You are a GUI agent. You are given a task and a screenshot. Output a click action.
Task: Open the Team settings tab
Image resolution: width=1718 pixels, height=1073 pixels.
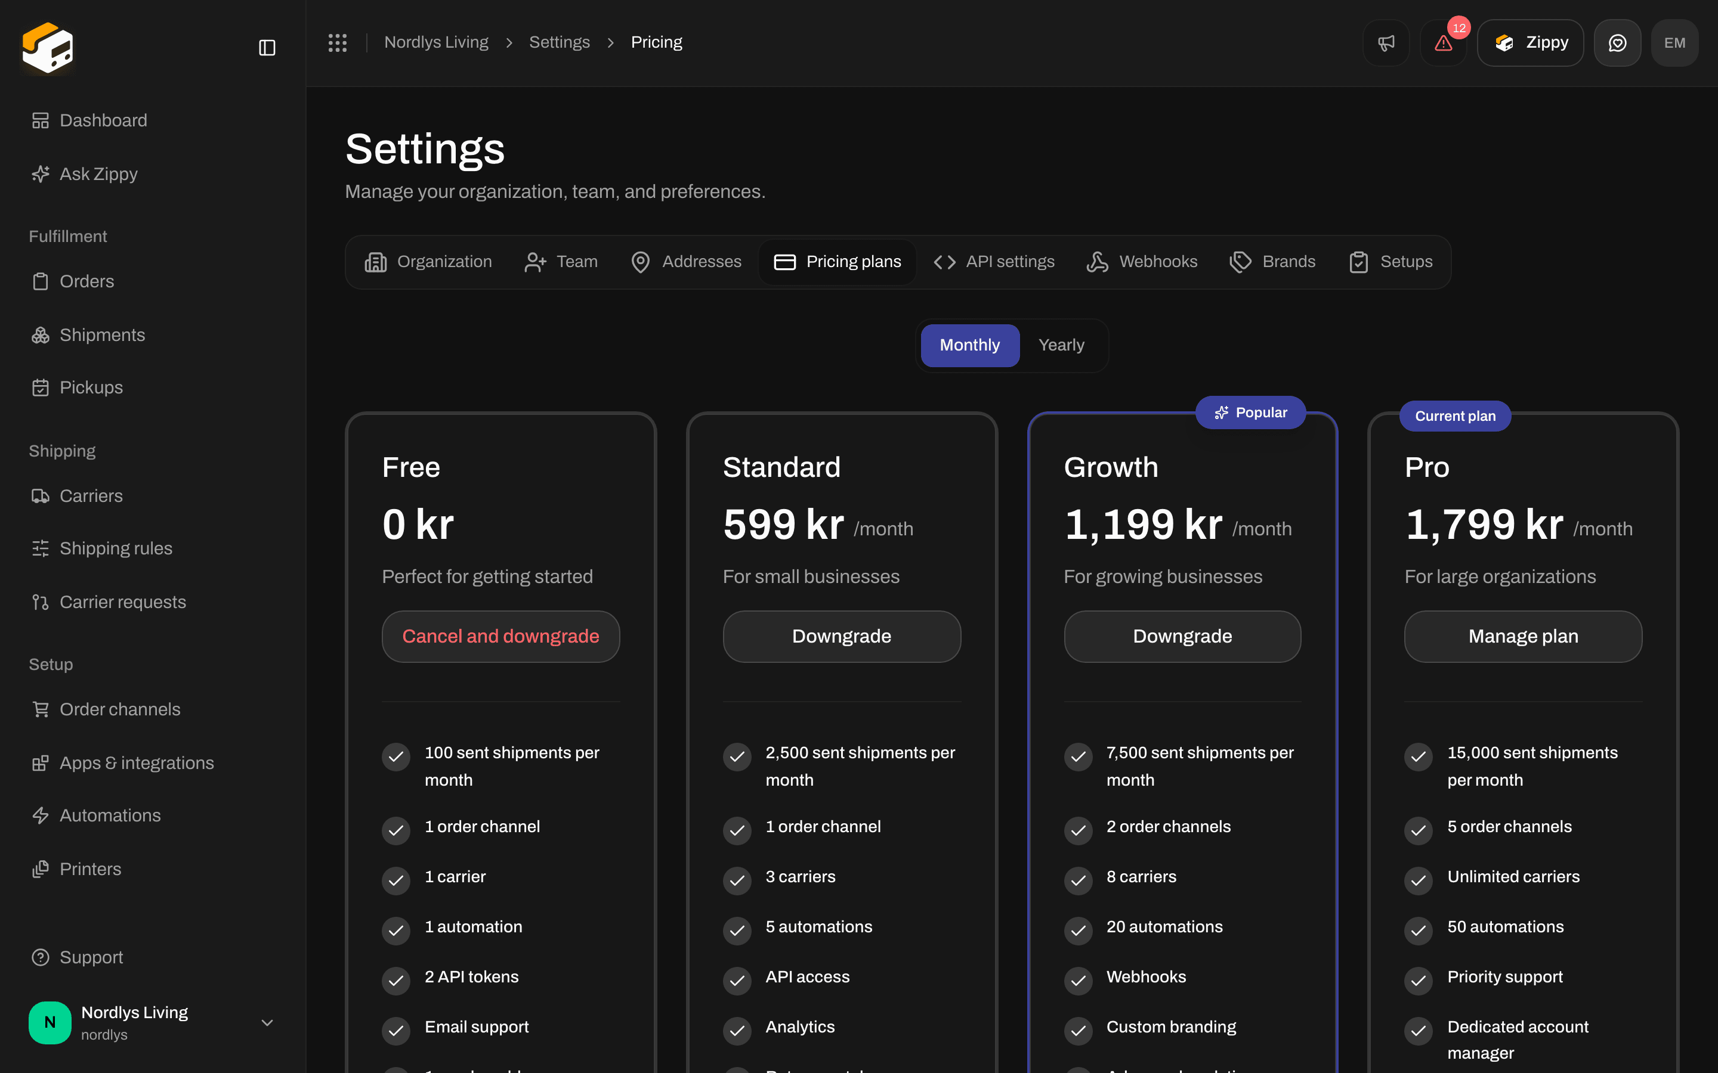pyautogui.click(x=561, y=262)
